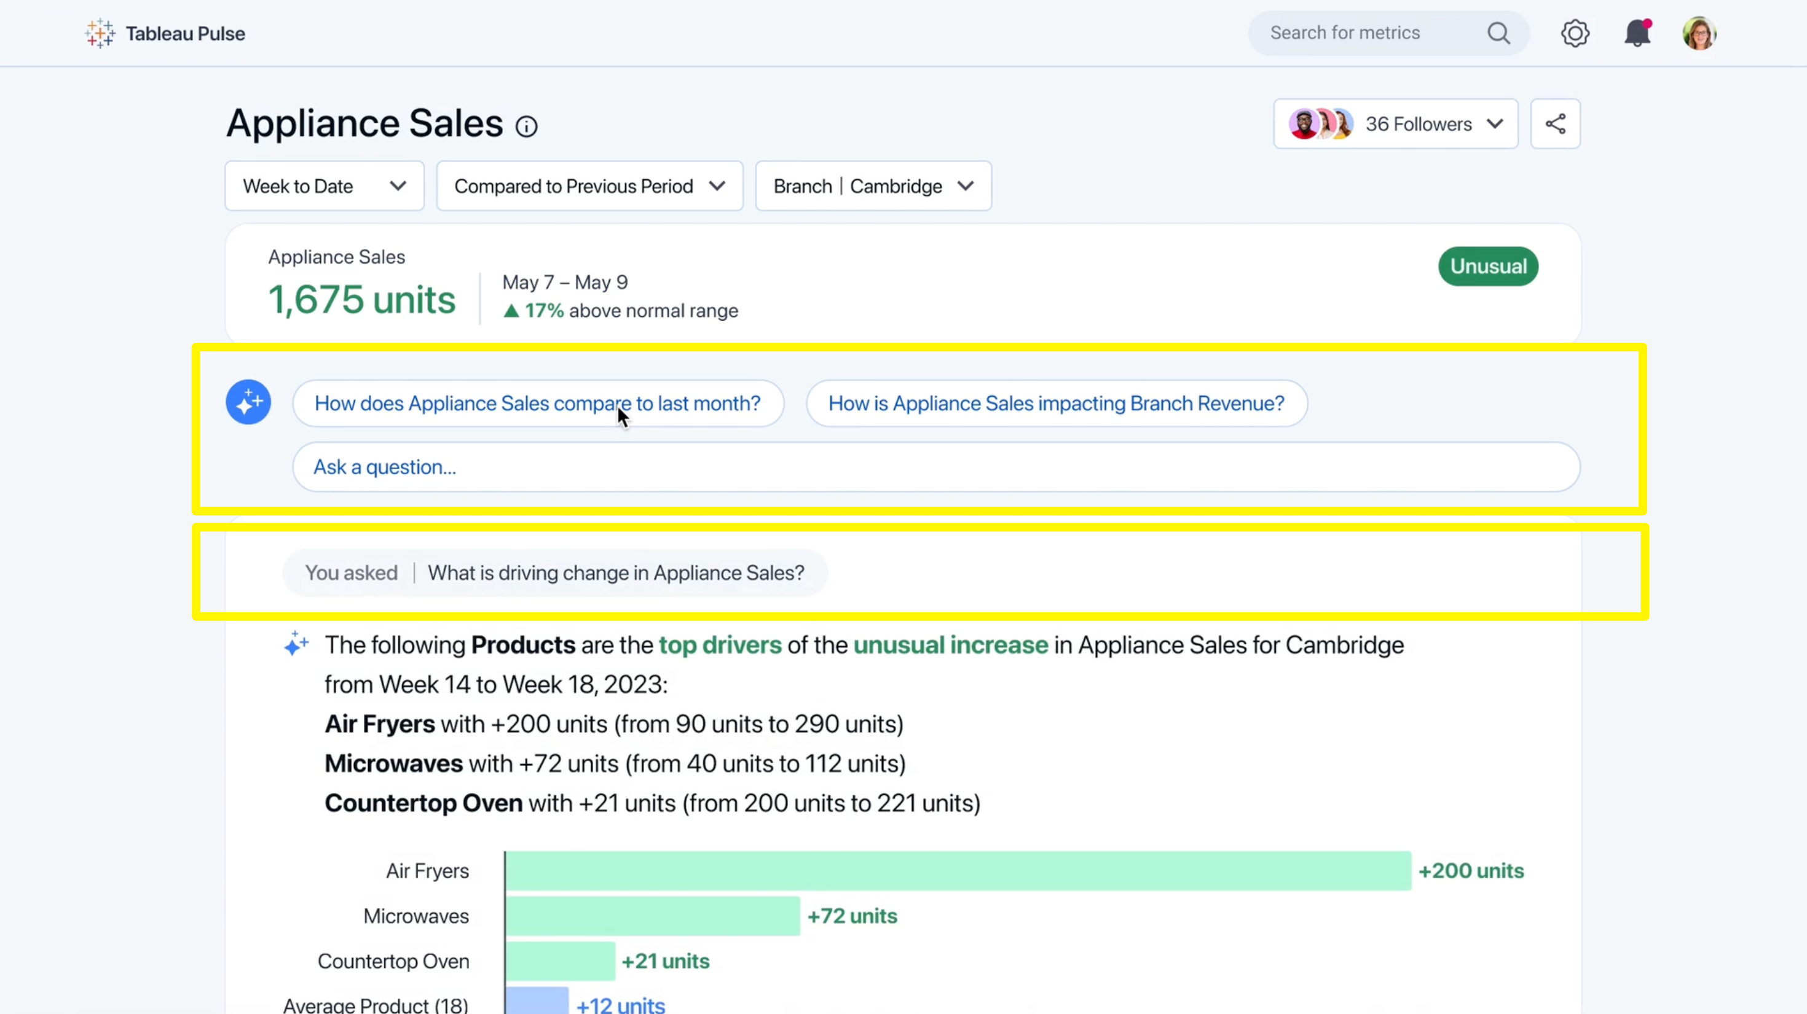Open the Branch Cambridge filter dropdown

[873, 185]
